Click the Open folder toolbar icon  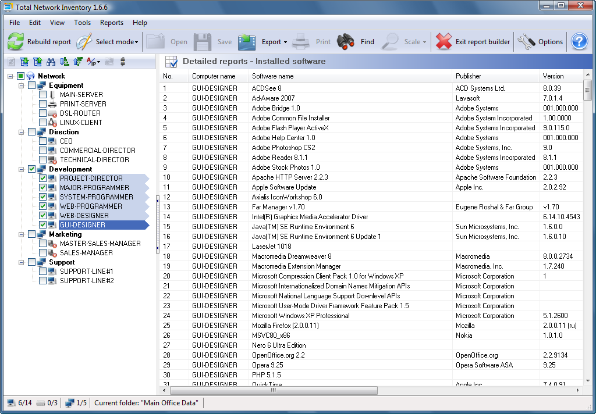155,41
